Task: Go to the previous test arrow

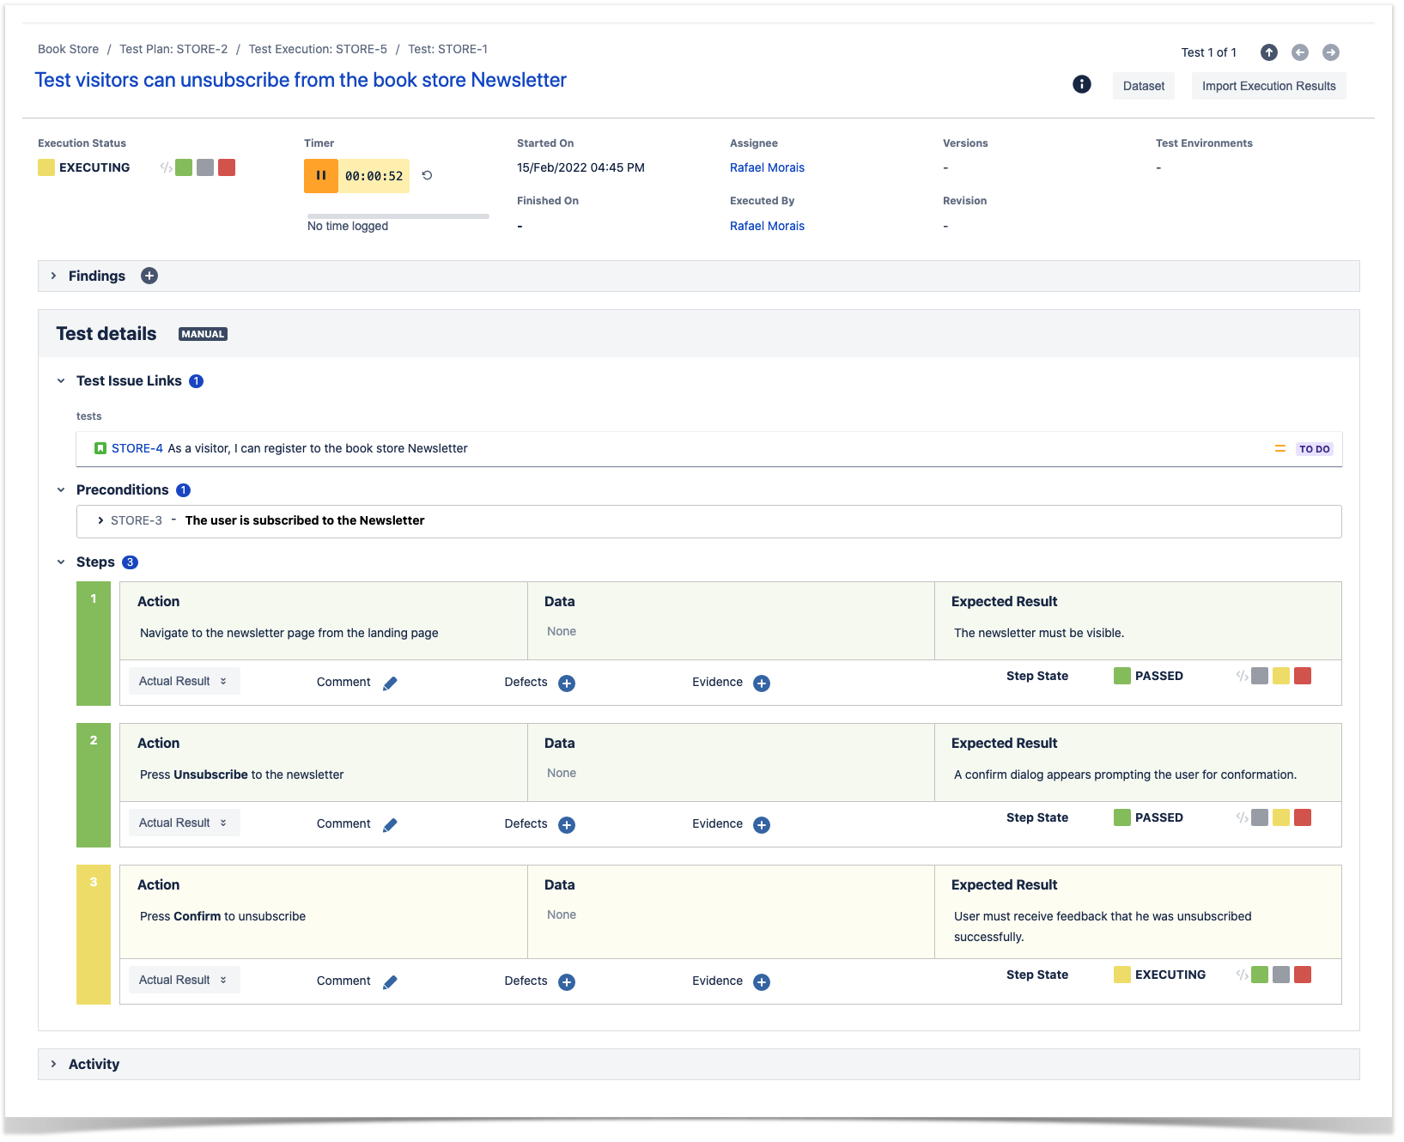Action: pos(1300,52)
